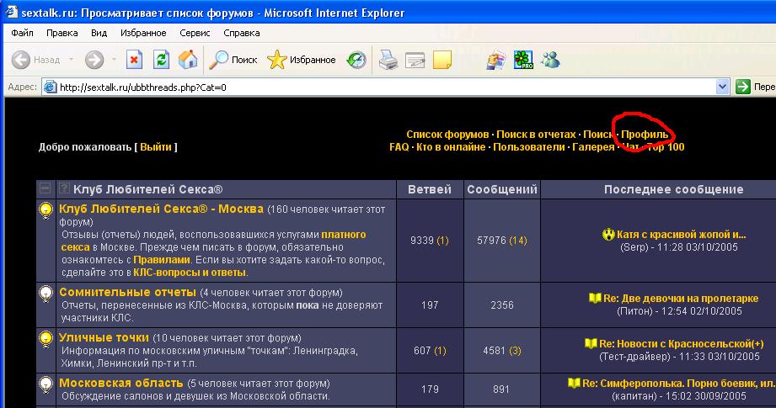
Task: Click the help question mark icon beside the category title
Action: pyautogui.click(x=64, y=189)
